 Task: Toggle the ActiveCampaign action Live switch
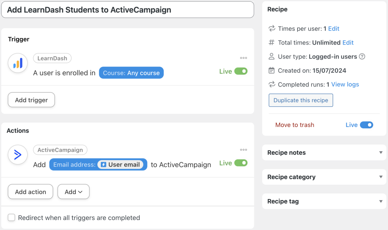[x=241, y=163]
